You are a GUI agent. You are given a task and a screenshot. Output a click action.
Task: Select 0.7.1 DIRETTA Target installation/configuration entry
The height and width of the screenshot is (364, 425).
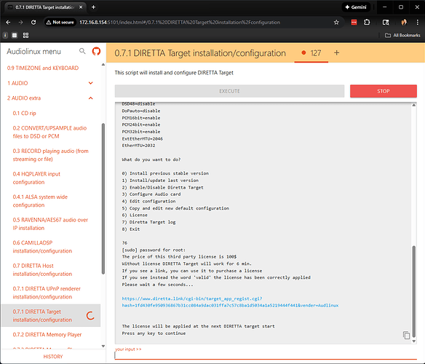(51, 315)
